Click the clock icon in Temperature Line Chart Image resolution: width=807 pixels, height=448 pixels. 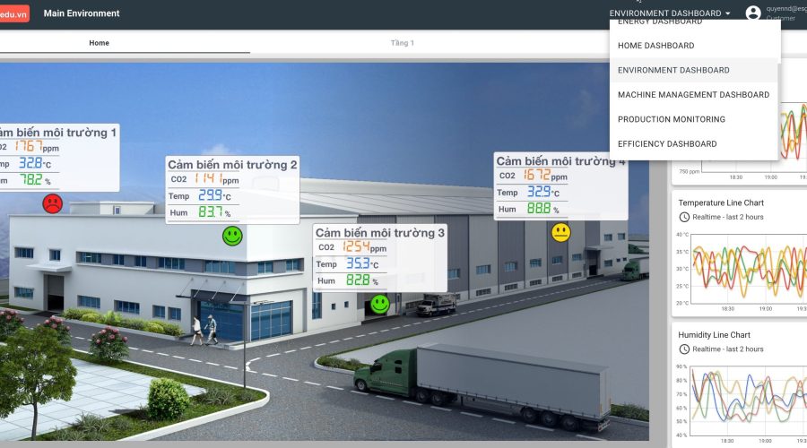point(684,217)
